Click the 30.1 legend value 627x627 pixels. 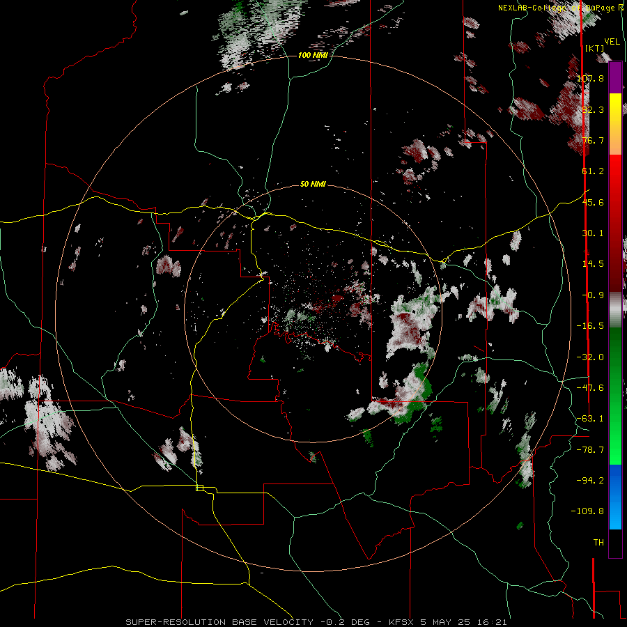(593, 233)
